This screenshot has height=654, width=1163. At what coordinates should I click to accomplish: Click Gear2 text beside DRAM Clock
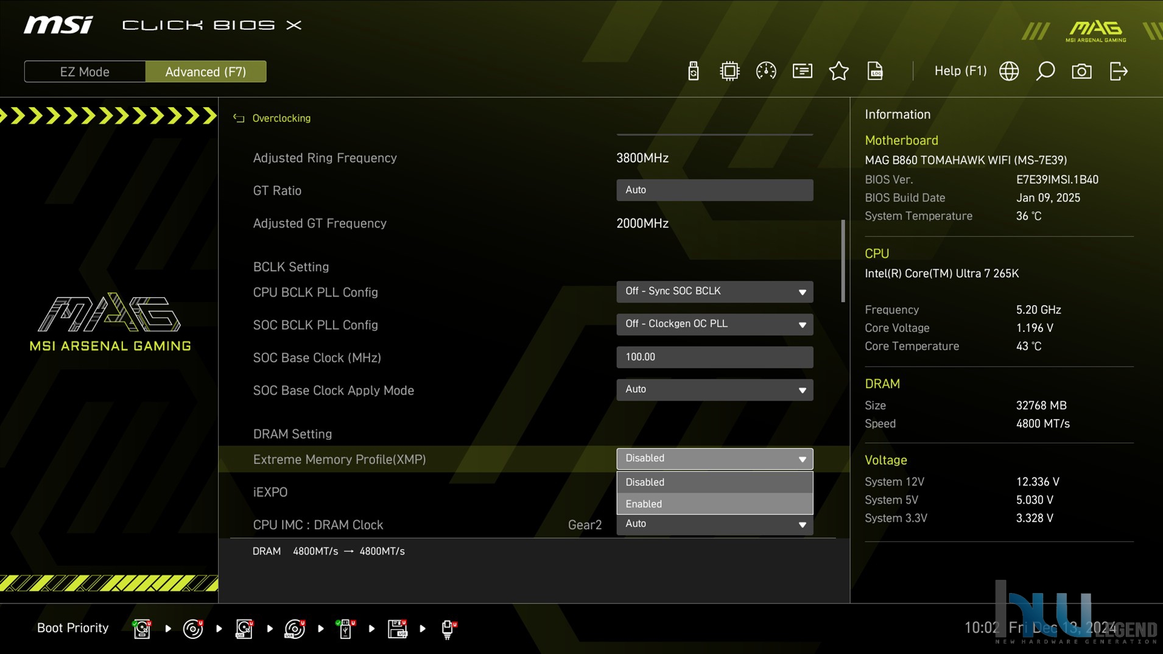click(585, 525)
